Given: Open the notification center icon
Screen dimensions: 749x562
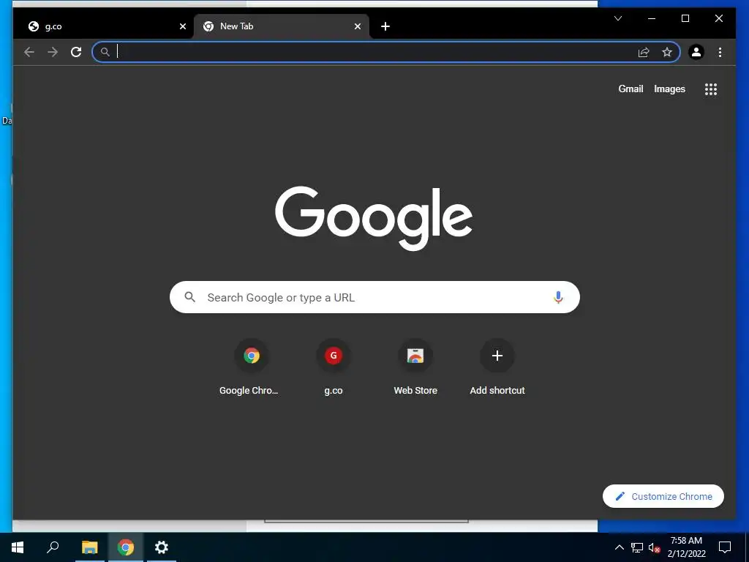Looking at the screenshot, I should pos(725,547).
